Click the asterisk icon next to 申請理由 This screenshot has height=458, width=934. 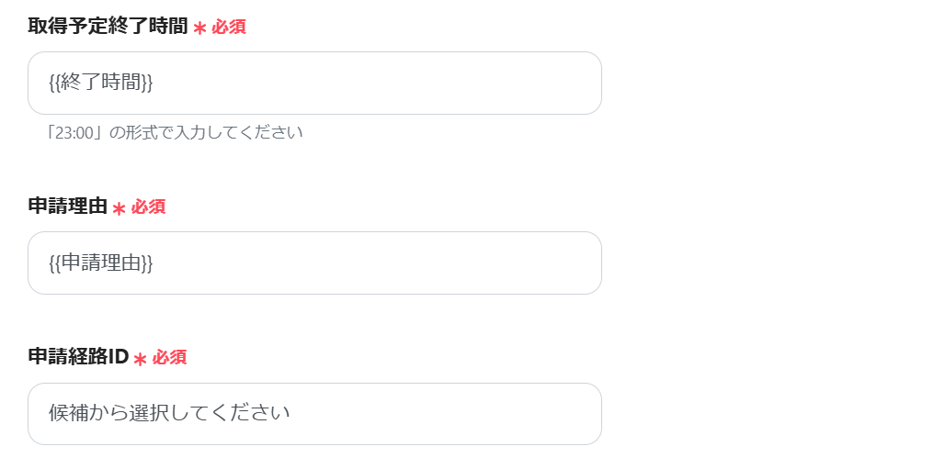tap(119, 208)
